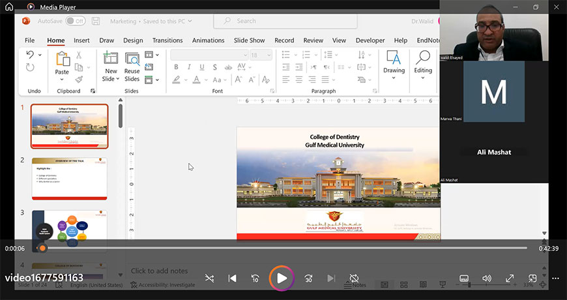567x300 pixels.
Task: Open the Clipboard dialog launcher
Action: point(93,91)
